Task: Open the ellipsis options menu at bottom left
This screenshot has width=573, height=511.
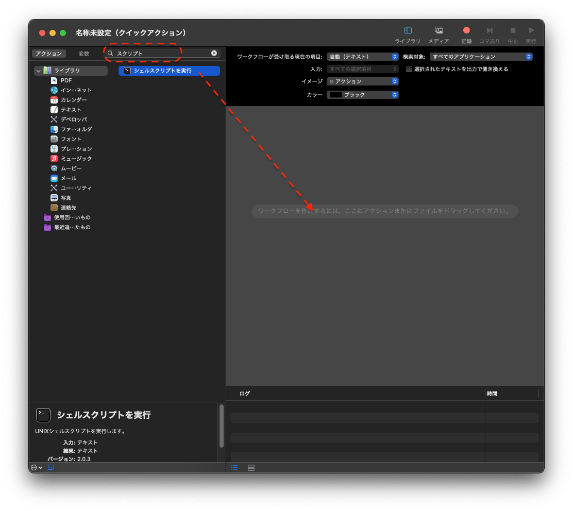Action: tap(37, 468)
